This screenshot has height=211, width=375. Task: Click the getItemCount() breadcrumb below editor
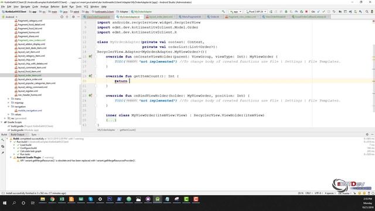(128, 130)
